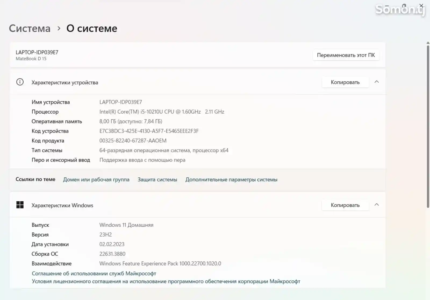
Task: Copy device specifications with Копировать
Action: tap(345, 82)
